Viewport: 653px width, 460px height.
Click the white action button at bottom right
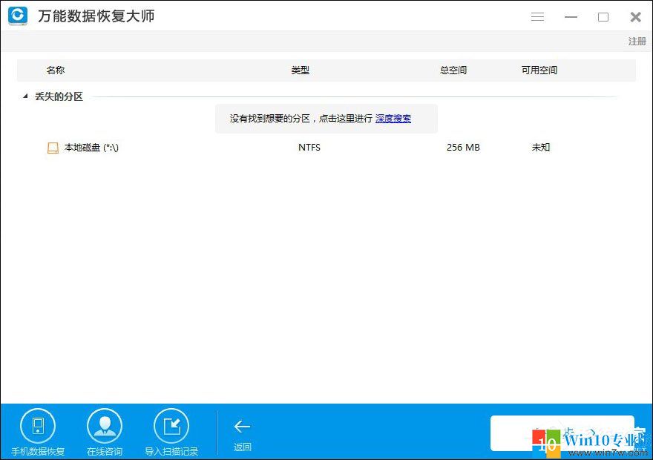tap(562, 433)
